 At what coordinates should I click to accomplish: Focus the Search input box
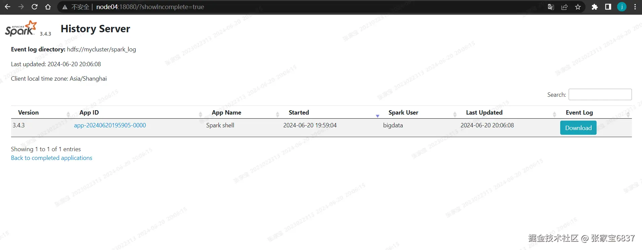tap(600, 94)
